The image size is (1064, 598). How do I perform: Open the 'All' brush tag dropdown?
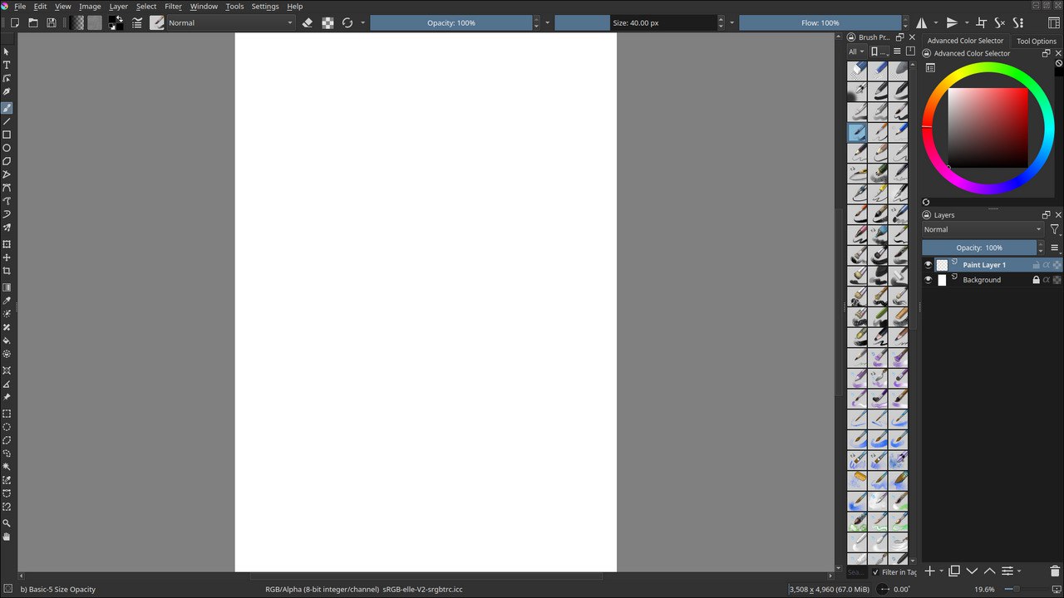(x=856, y=51)
